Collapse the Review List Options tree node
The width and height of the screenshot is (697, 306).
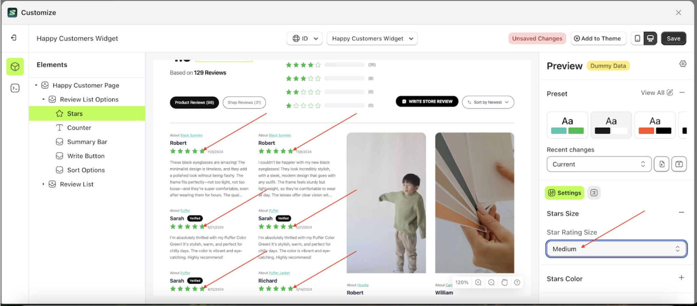click(43, 99)
